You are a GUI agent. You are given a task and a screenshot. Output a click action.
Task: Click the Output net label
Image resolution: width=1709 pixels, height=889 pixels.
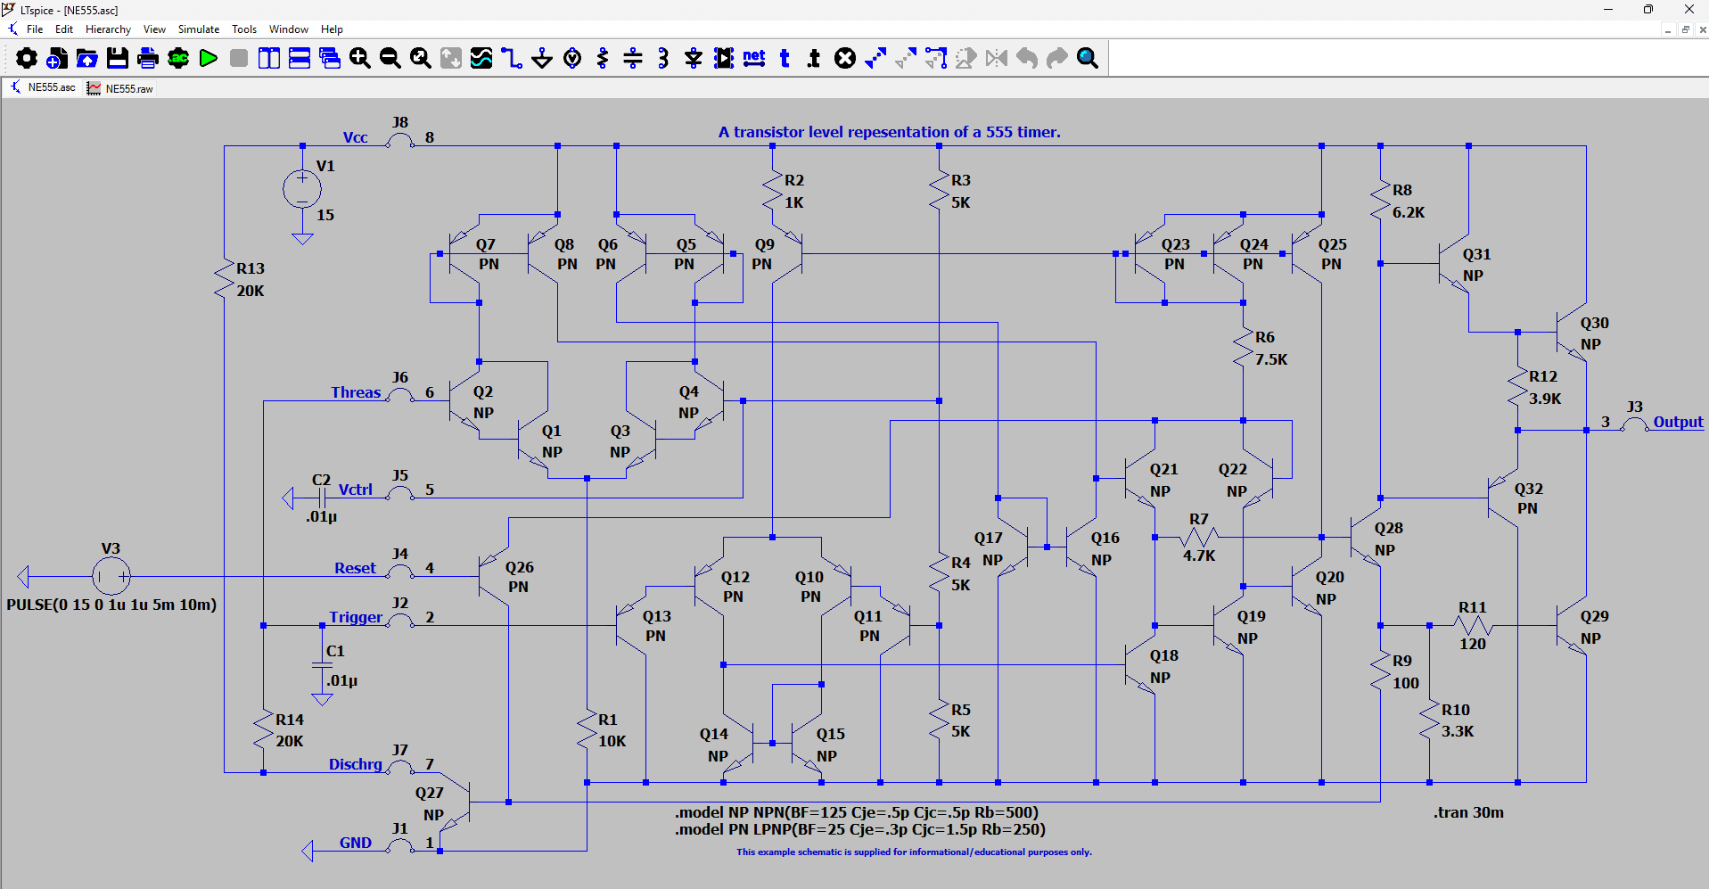tap(1678, 422)
